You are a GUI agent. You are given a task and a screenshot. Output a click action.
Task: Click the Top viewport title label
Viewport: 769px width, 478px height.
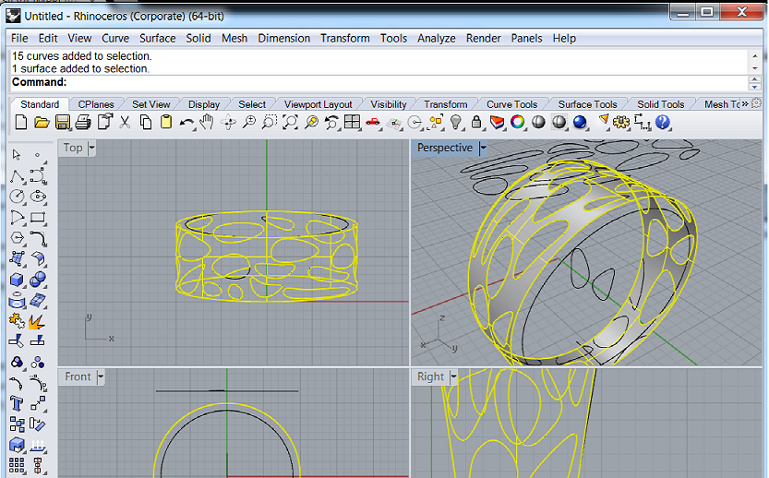pyautogui.click(x=73, y=148)
